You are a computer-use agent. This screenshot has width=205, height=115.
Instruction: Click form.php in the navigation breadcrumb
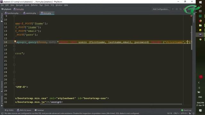(x=19, y=9)
